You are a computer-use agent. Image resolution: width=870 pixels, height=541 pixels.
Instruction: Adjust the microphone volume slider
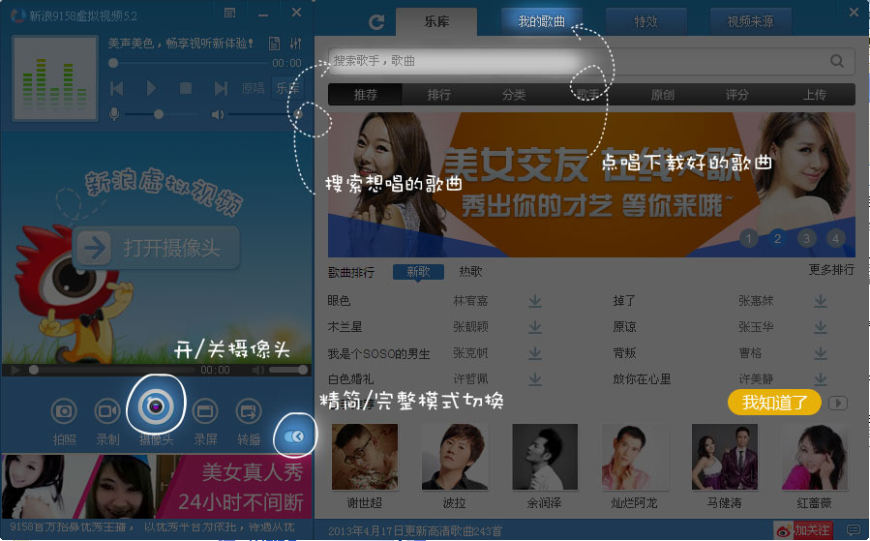pos(159,114)
